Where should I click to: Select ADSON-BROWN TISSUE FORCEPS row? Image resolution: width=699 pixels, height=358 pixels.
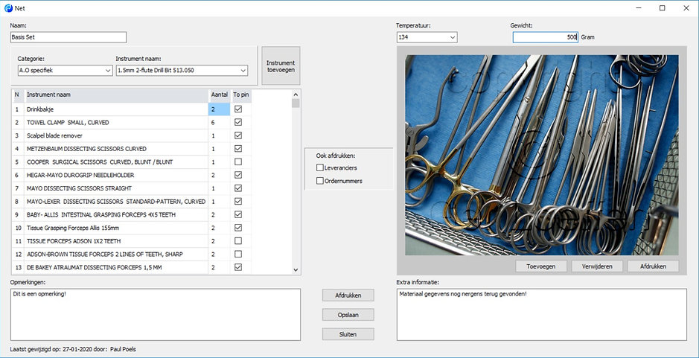tap(116, 254)
